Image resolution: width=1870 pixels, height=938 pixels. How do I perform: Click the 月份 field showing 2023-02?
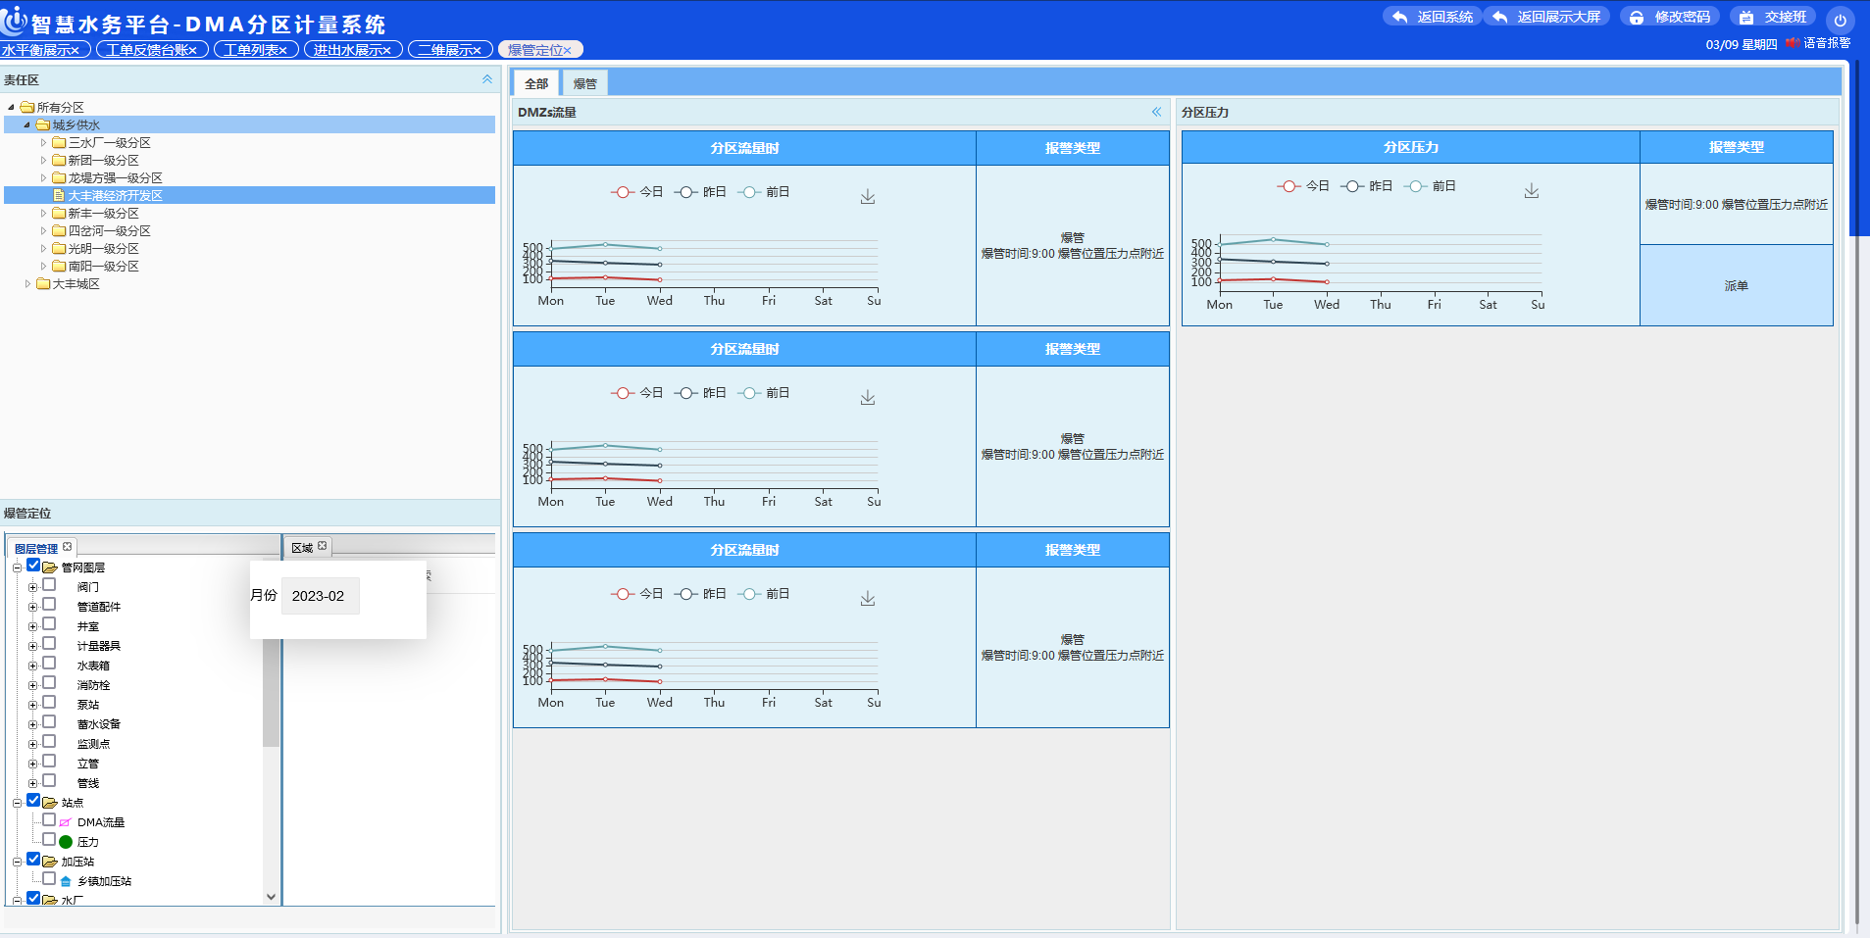click(320, 595)
